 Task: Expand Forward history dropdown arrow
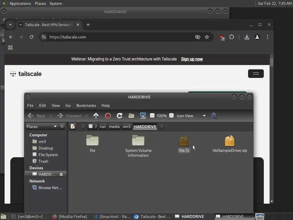pyautogui.click(x=86, y=116)
